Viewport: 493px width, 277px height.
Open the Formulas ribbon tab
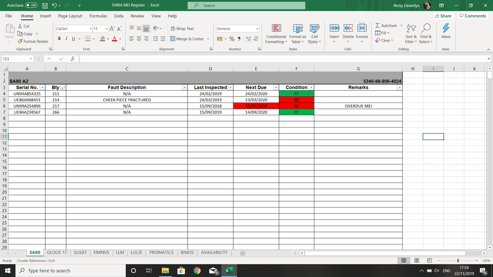(98, 16)
